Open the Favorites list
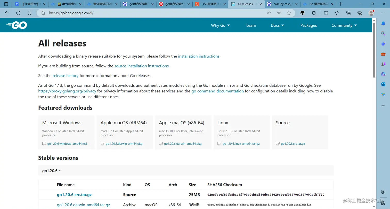This screenshot has width=390, height=209. pyautogui.click(x=337, y=13)
